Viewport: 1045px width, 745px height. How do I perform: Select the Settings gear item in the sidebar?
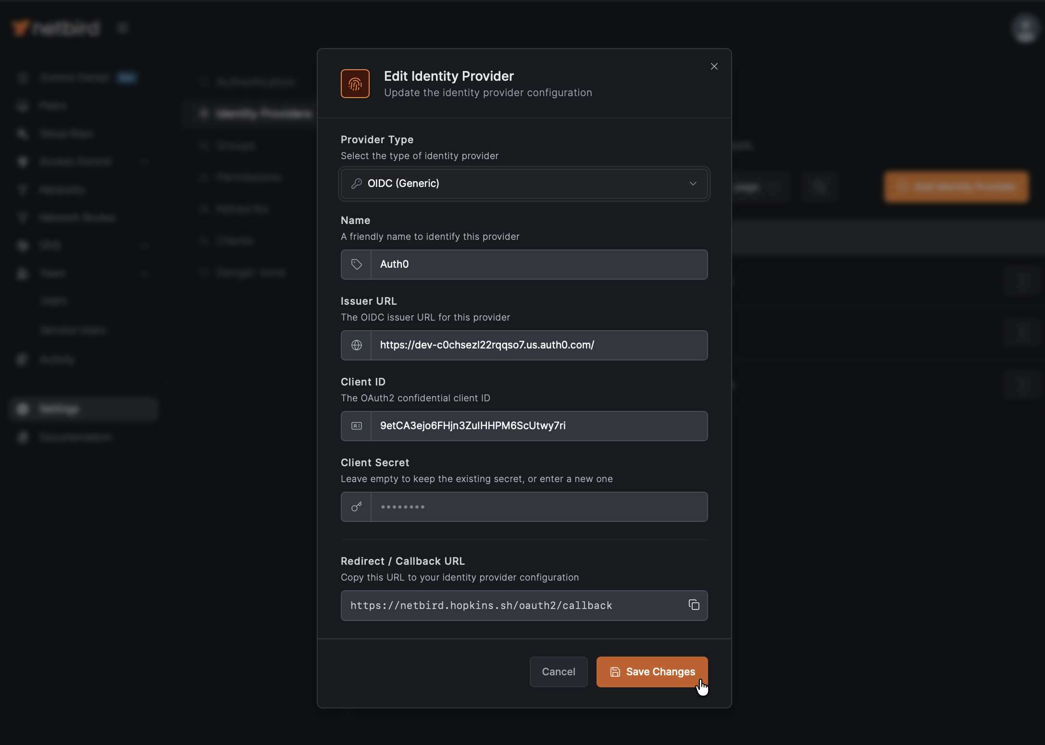tap(58, 409)
